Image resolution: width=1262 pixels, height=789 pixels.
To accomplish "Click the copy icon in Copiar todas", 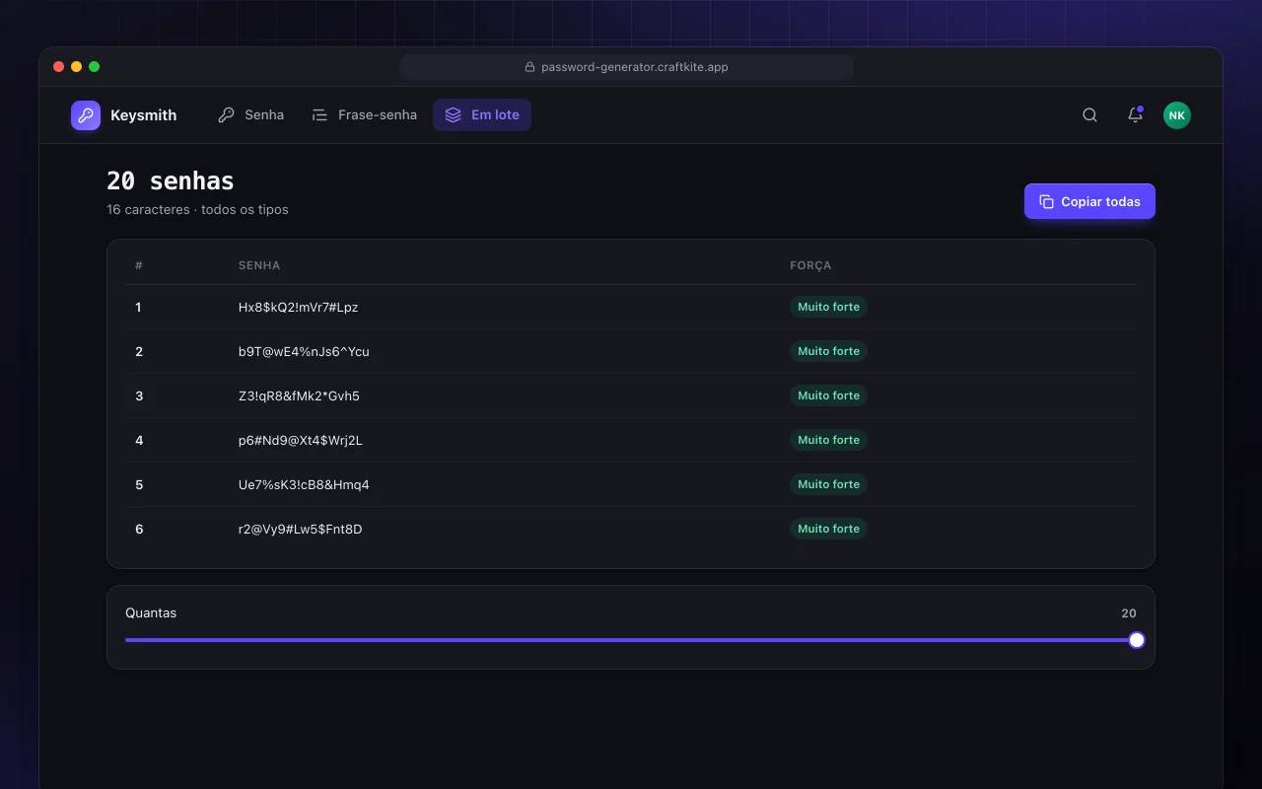I will [1046, 201].
